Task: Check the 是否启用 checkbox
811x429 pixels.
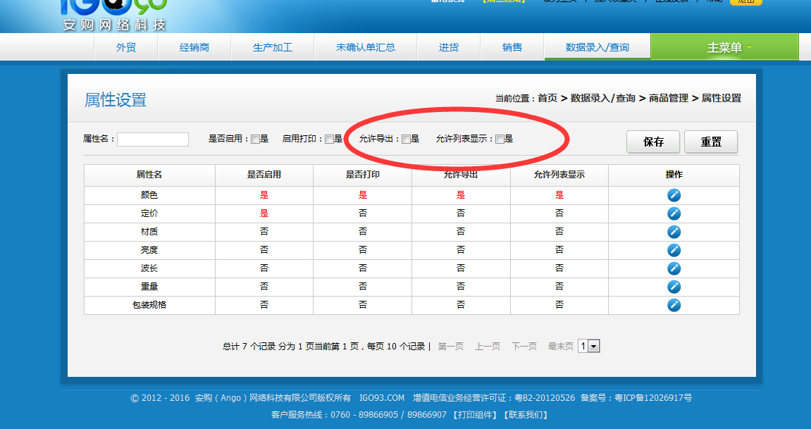Action: (255, 139)
